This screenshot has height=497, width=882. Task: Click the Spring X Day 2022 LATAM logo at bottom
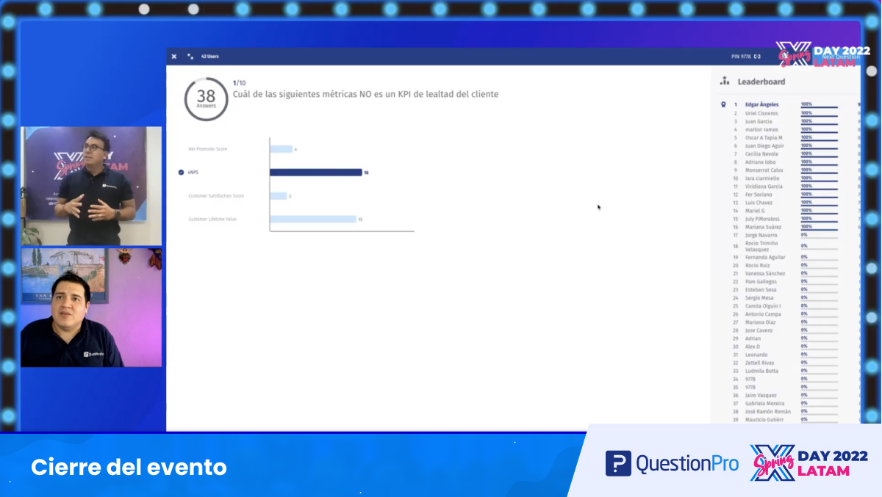808,463
